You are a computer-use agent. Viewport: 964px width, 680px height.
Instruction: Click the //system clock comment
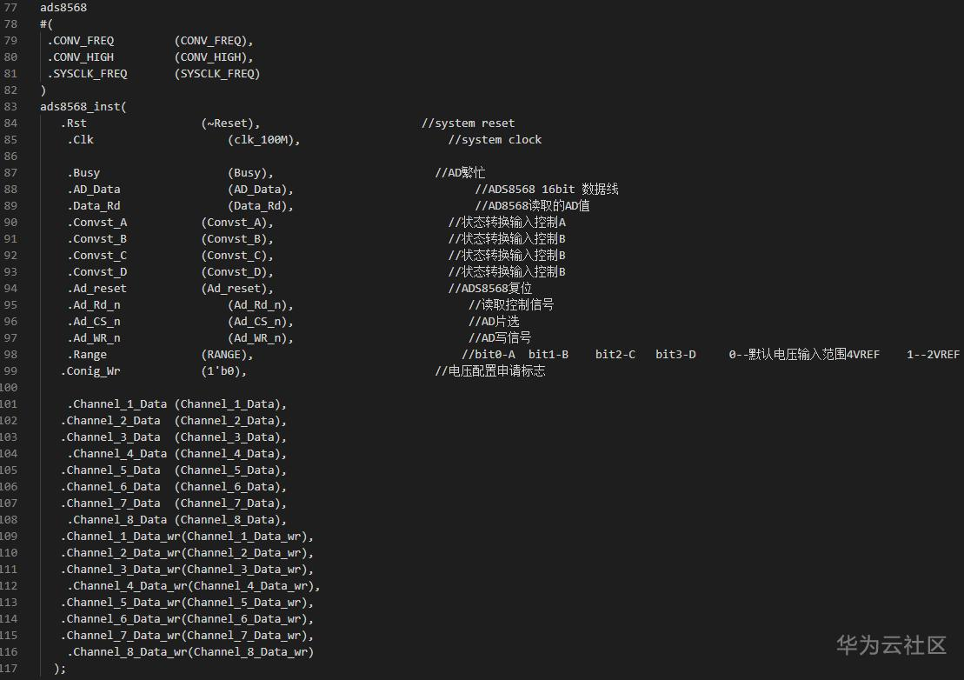point(495,140)
